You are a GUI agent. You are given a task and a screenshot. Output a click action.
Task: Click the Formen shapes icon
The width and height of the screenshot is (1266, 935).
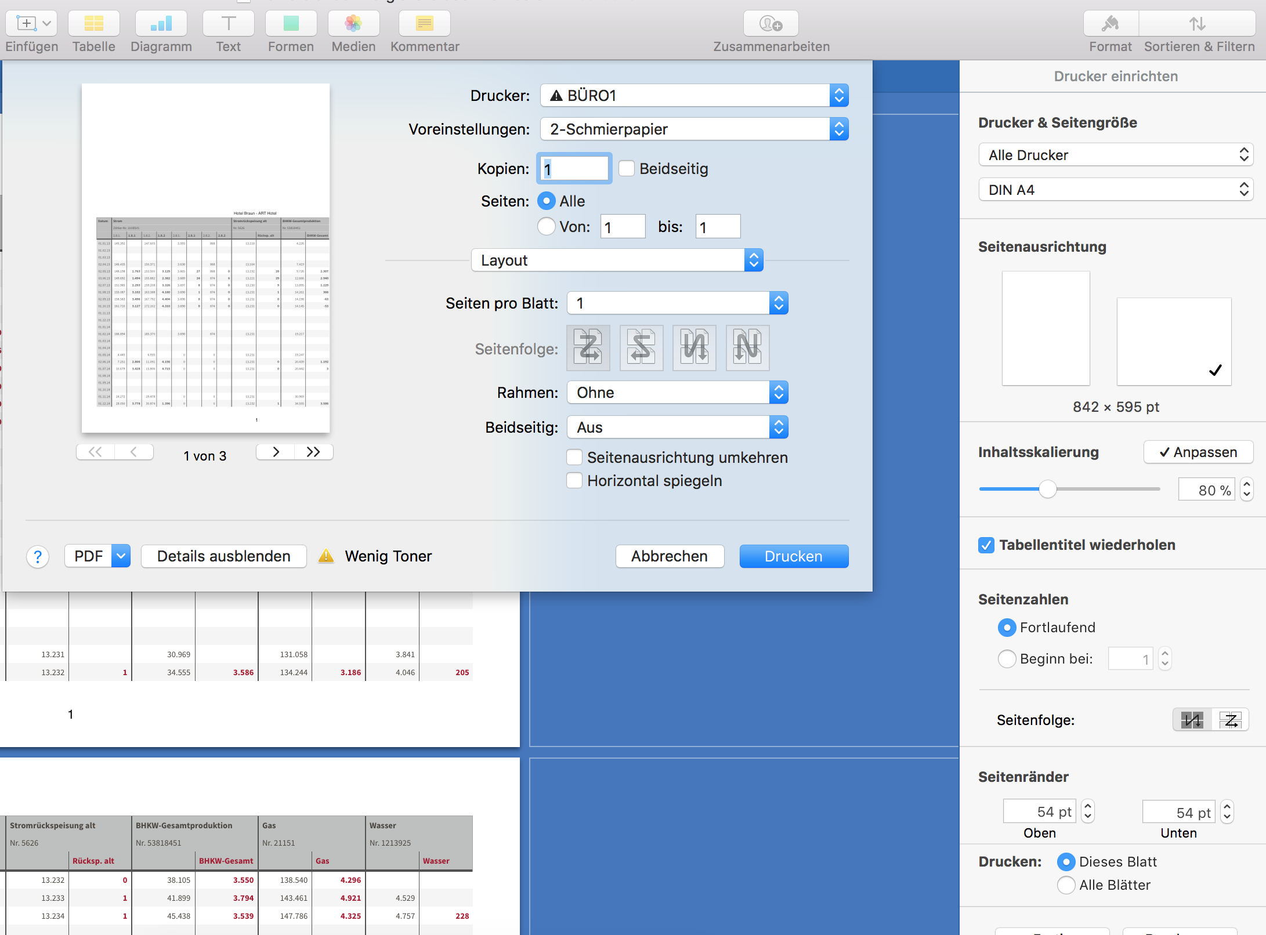(291, 24)
